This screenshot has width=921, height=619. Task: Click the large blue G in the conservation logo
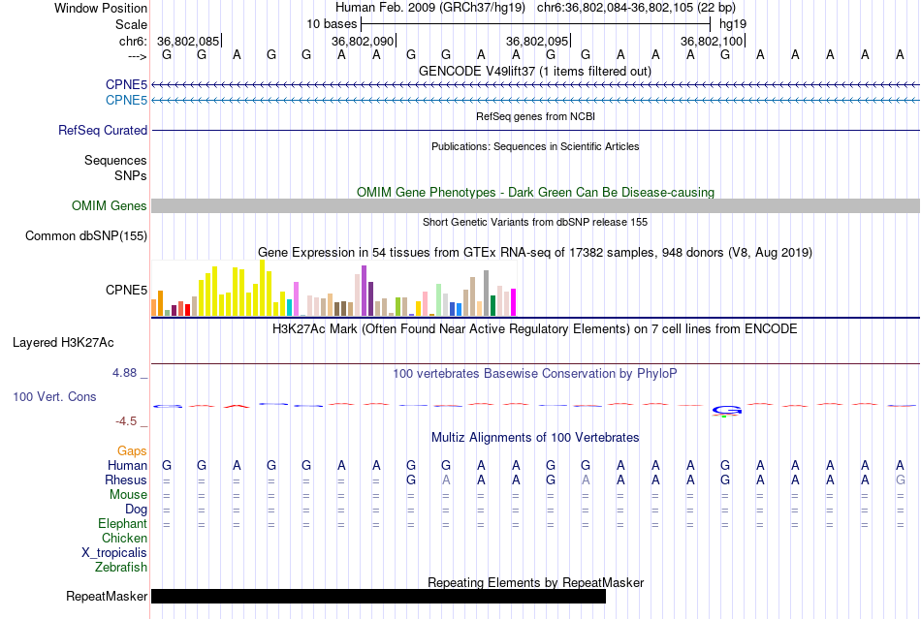(726, 410)
